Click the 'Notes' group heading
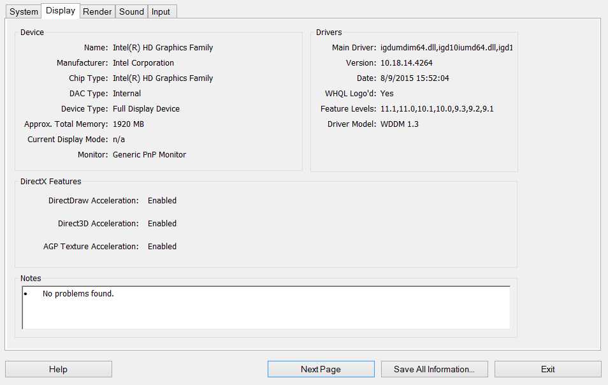The width and height of the screenshot is (608, 385). pyautogui.click(x=31, y=279)
